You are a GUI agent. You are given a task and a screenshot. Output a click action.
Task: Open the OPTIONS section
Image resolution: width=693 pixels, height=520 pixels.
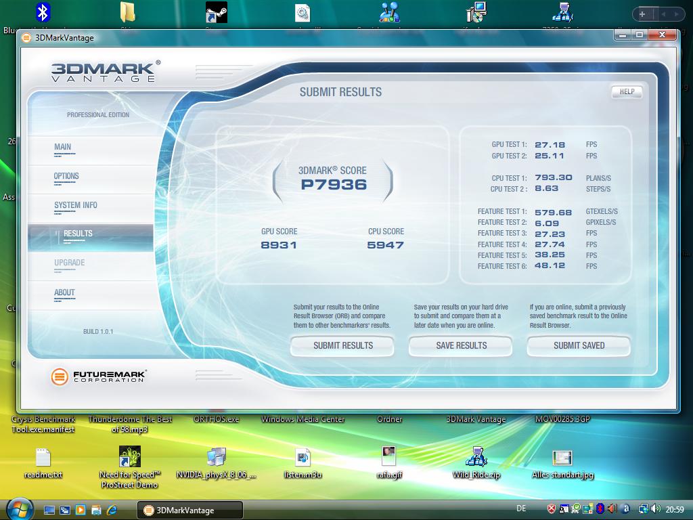point(91,179)
